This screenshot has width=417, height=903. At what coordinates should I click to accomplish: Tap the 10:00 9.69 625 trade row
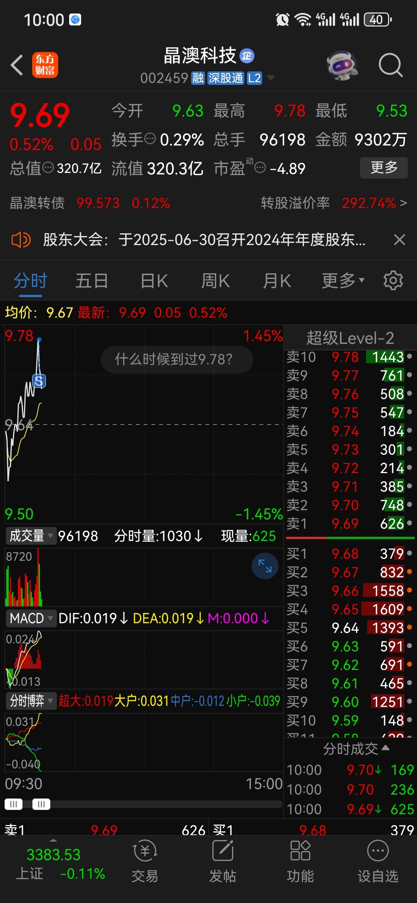[x=350, y=809]
